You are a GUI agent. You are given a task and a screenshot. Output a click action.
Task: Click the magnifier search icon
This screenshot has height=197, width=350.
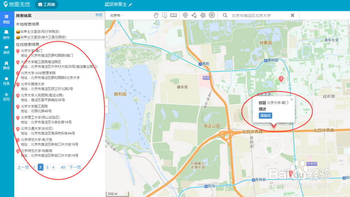[225, 15]
